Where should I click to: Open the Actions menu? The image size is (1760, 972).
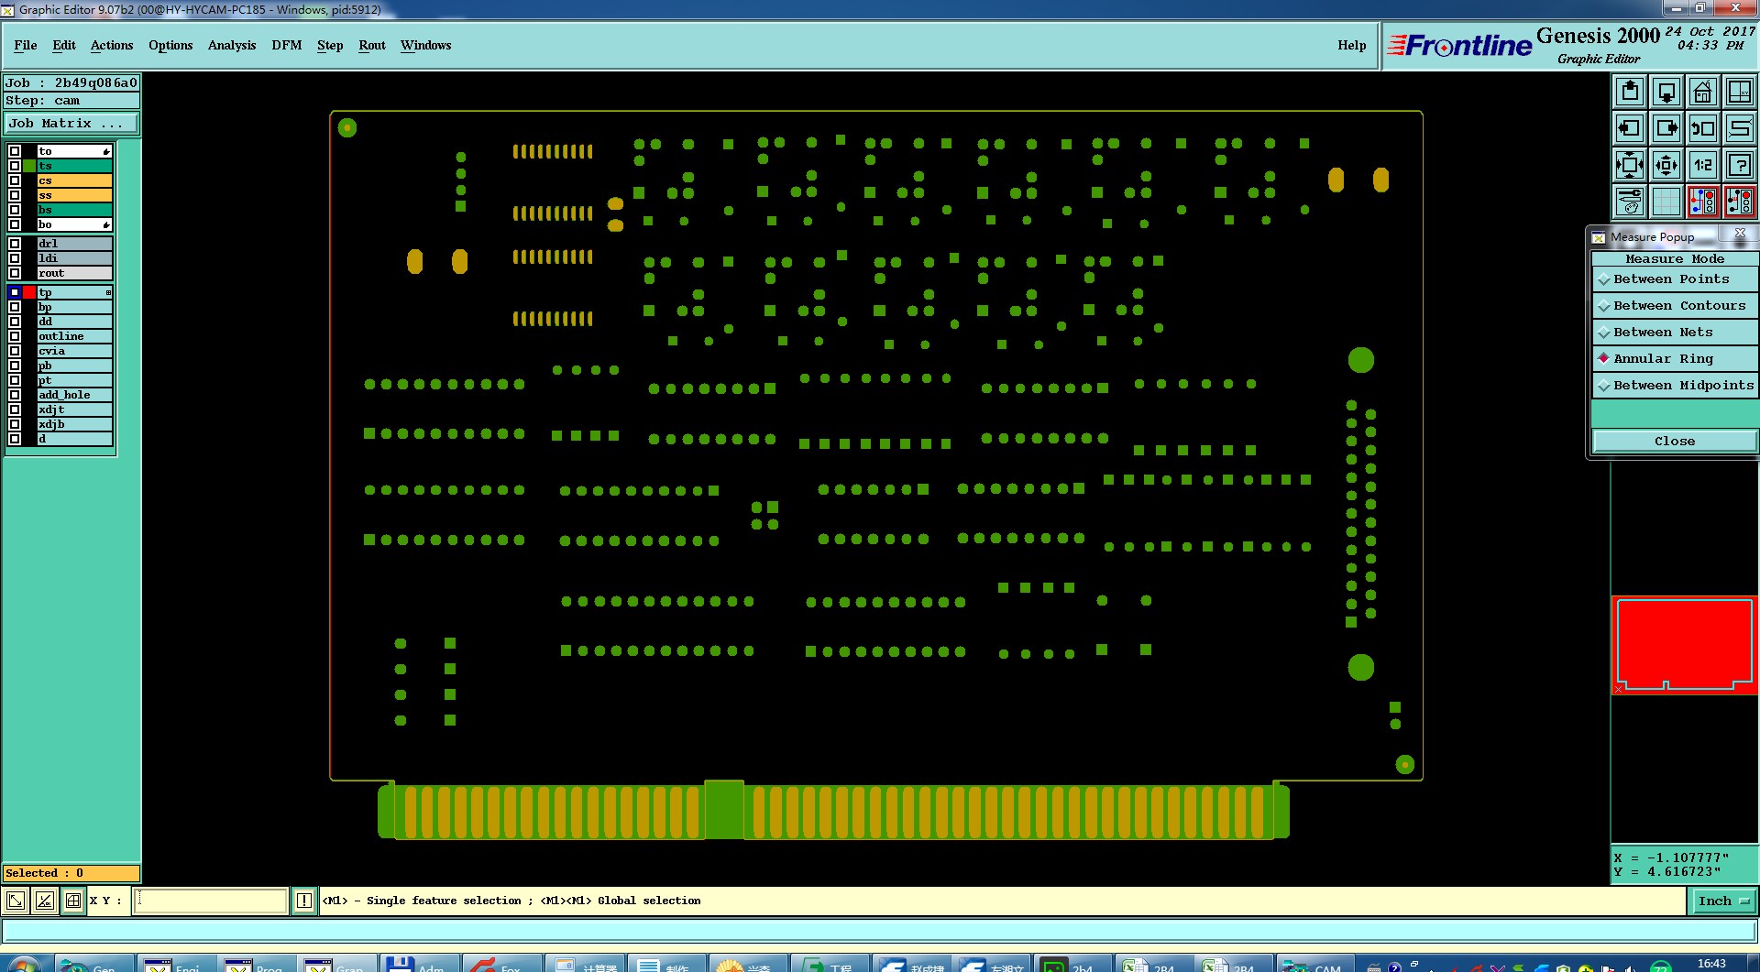112,45
